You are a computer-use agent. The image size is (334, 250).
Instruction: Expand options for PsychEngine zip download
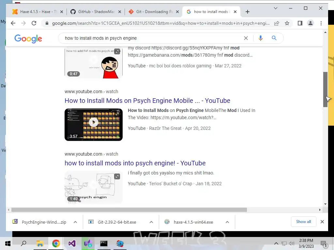(75, 222)
